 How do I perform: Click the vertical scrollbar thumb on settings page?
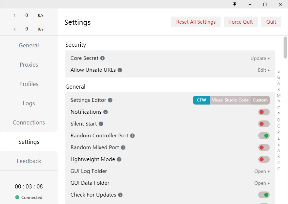285,47
